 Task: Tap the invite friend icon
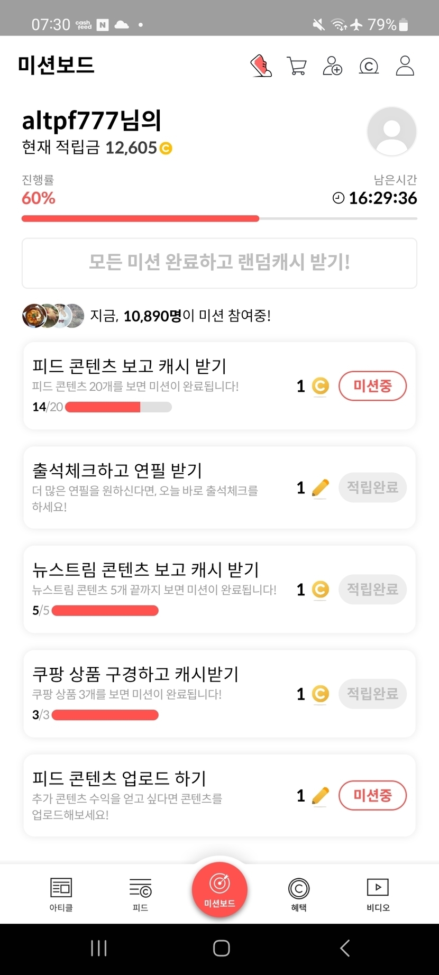[x=332, y=66]
